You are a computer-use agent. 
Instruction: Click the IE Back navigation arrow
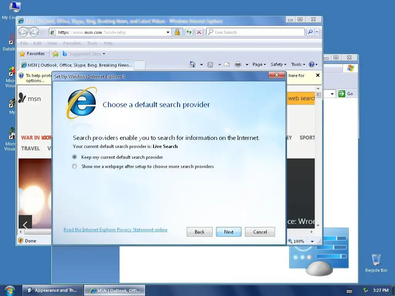(x=24, y=32)
